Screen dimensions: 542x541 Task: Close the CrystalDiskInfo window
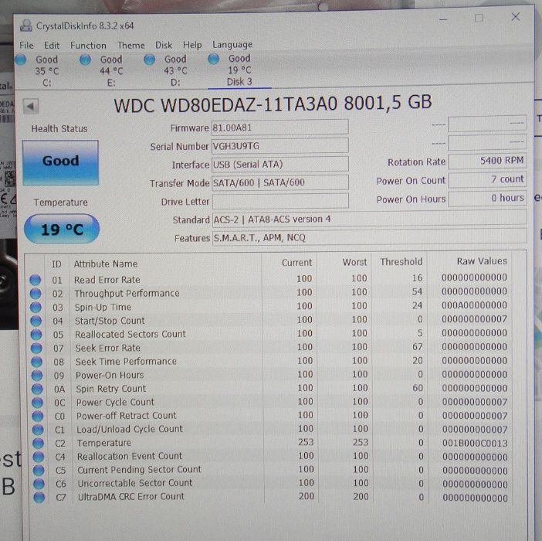[x=516, y=16]
